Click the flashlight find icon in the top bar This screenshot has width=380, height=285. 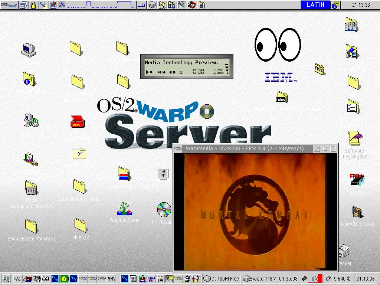click(x=43, y=5)
